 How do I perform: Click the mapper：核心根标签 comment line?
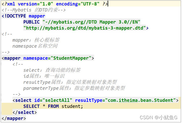tap(36, 40)
